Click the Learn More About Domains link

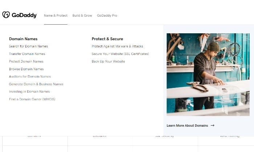coord(187,126)
